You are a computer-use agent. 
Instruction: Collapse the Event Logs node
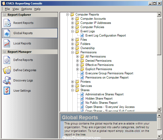[x=72, y=31]
